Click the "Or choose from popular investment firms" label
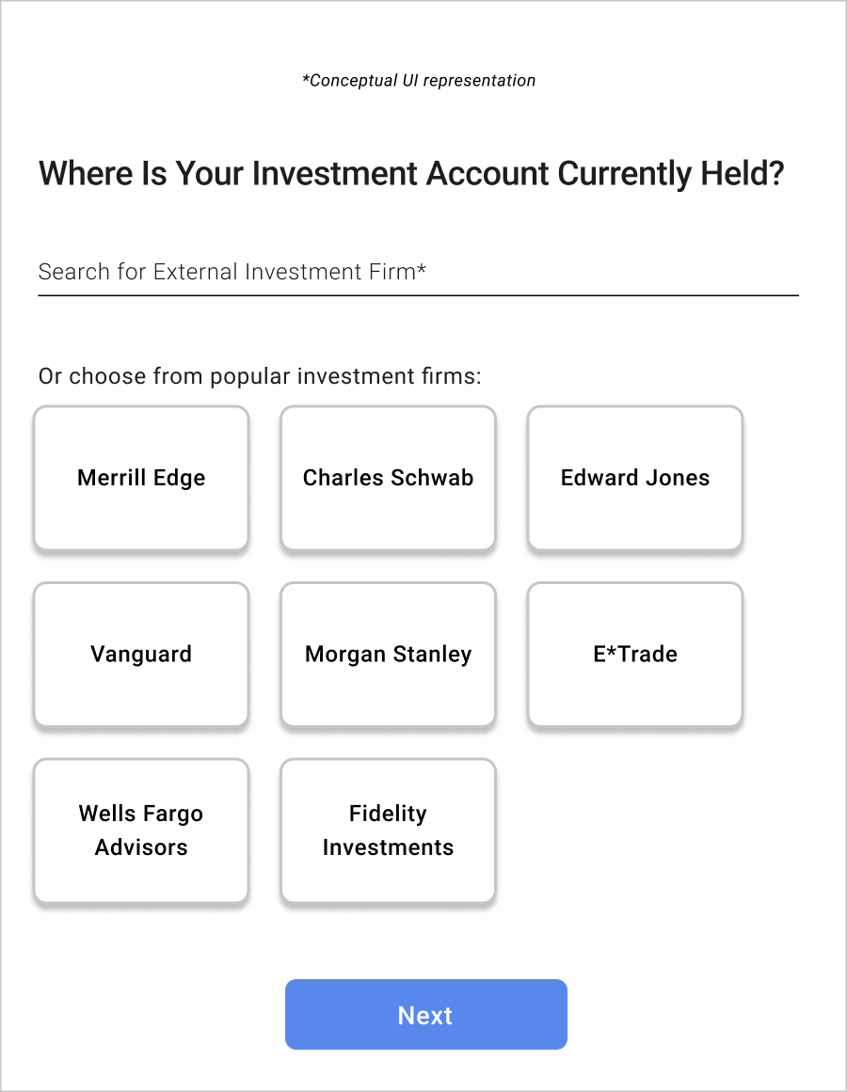Image resolution: width=847 pixels, height=1092 pixels. click(x=260, y=377)
